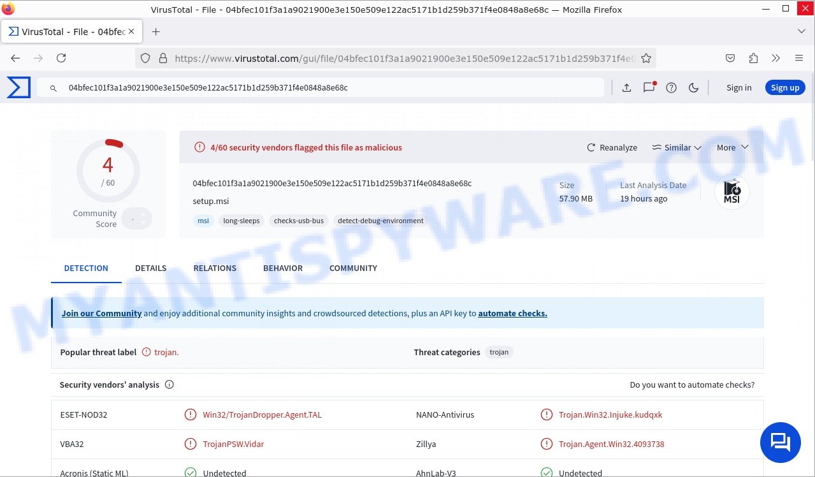Open the BEHAVIOR tab
This screenshot has height=477, width=815.
(x=283, y=268)
